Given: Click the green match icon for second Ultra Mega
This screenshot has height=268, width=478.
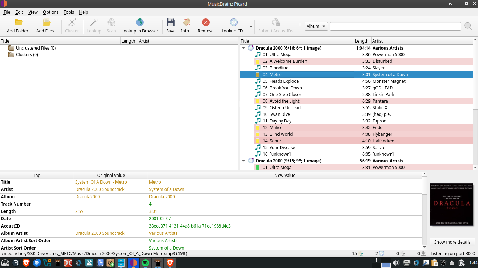Looking at the screenshot, I should (258, 167).
